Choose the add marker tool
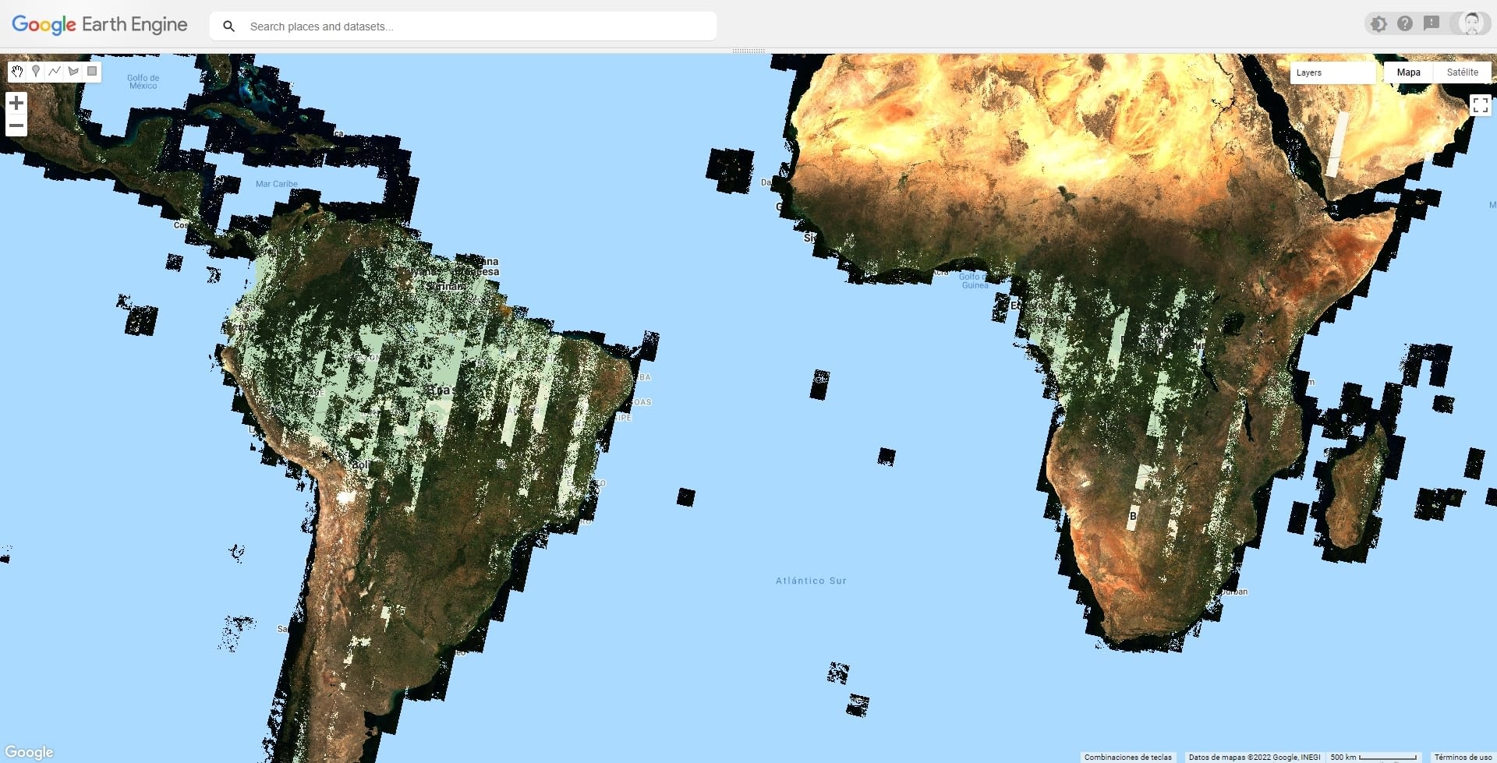Image resolution: width=1497 pixels, height=763 pixels. tap(36, 72)
